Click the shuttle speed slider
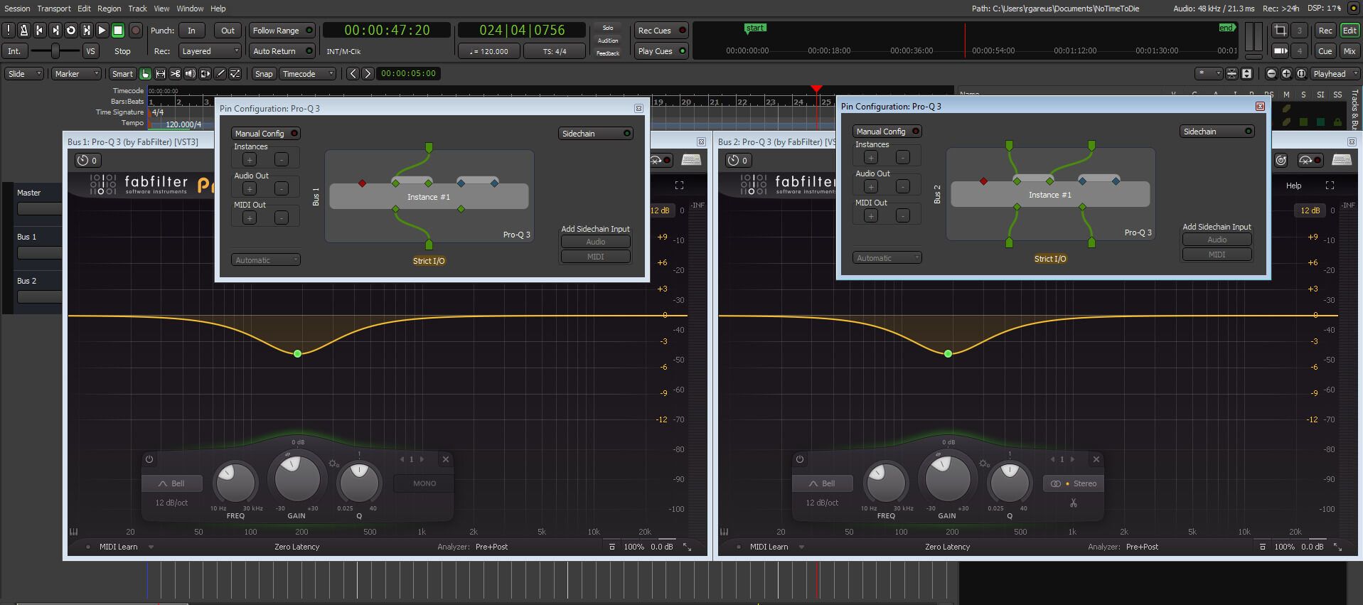The height and width of the screenshot is (605, 1363). pyautogui.click(x=55, y=51)
